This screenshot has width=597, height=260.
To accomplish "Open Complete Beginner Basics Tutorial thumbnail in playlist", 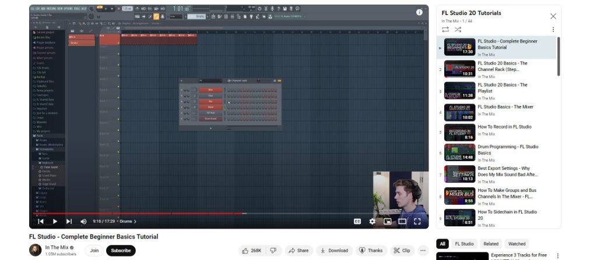I will (459, 47).
